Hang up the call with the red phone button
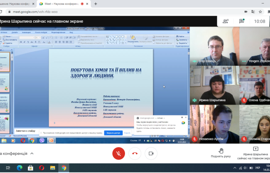The image size is (270, 173). tap(135, 153)
